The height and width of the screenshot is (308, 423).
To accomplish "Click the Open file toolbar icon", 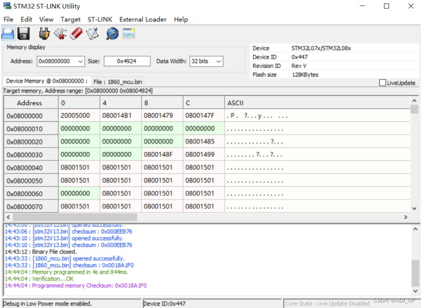I will (x=8, y=34).
